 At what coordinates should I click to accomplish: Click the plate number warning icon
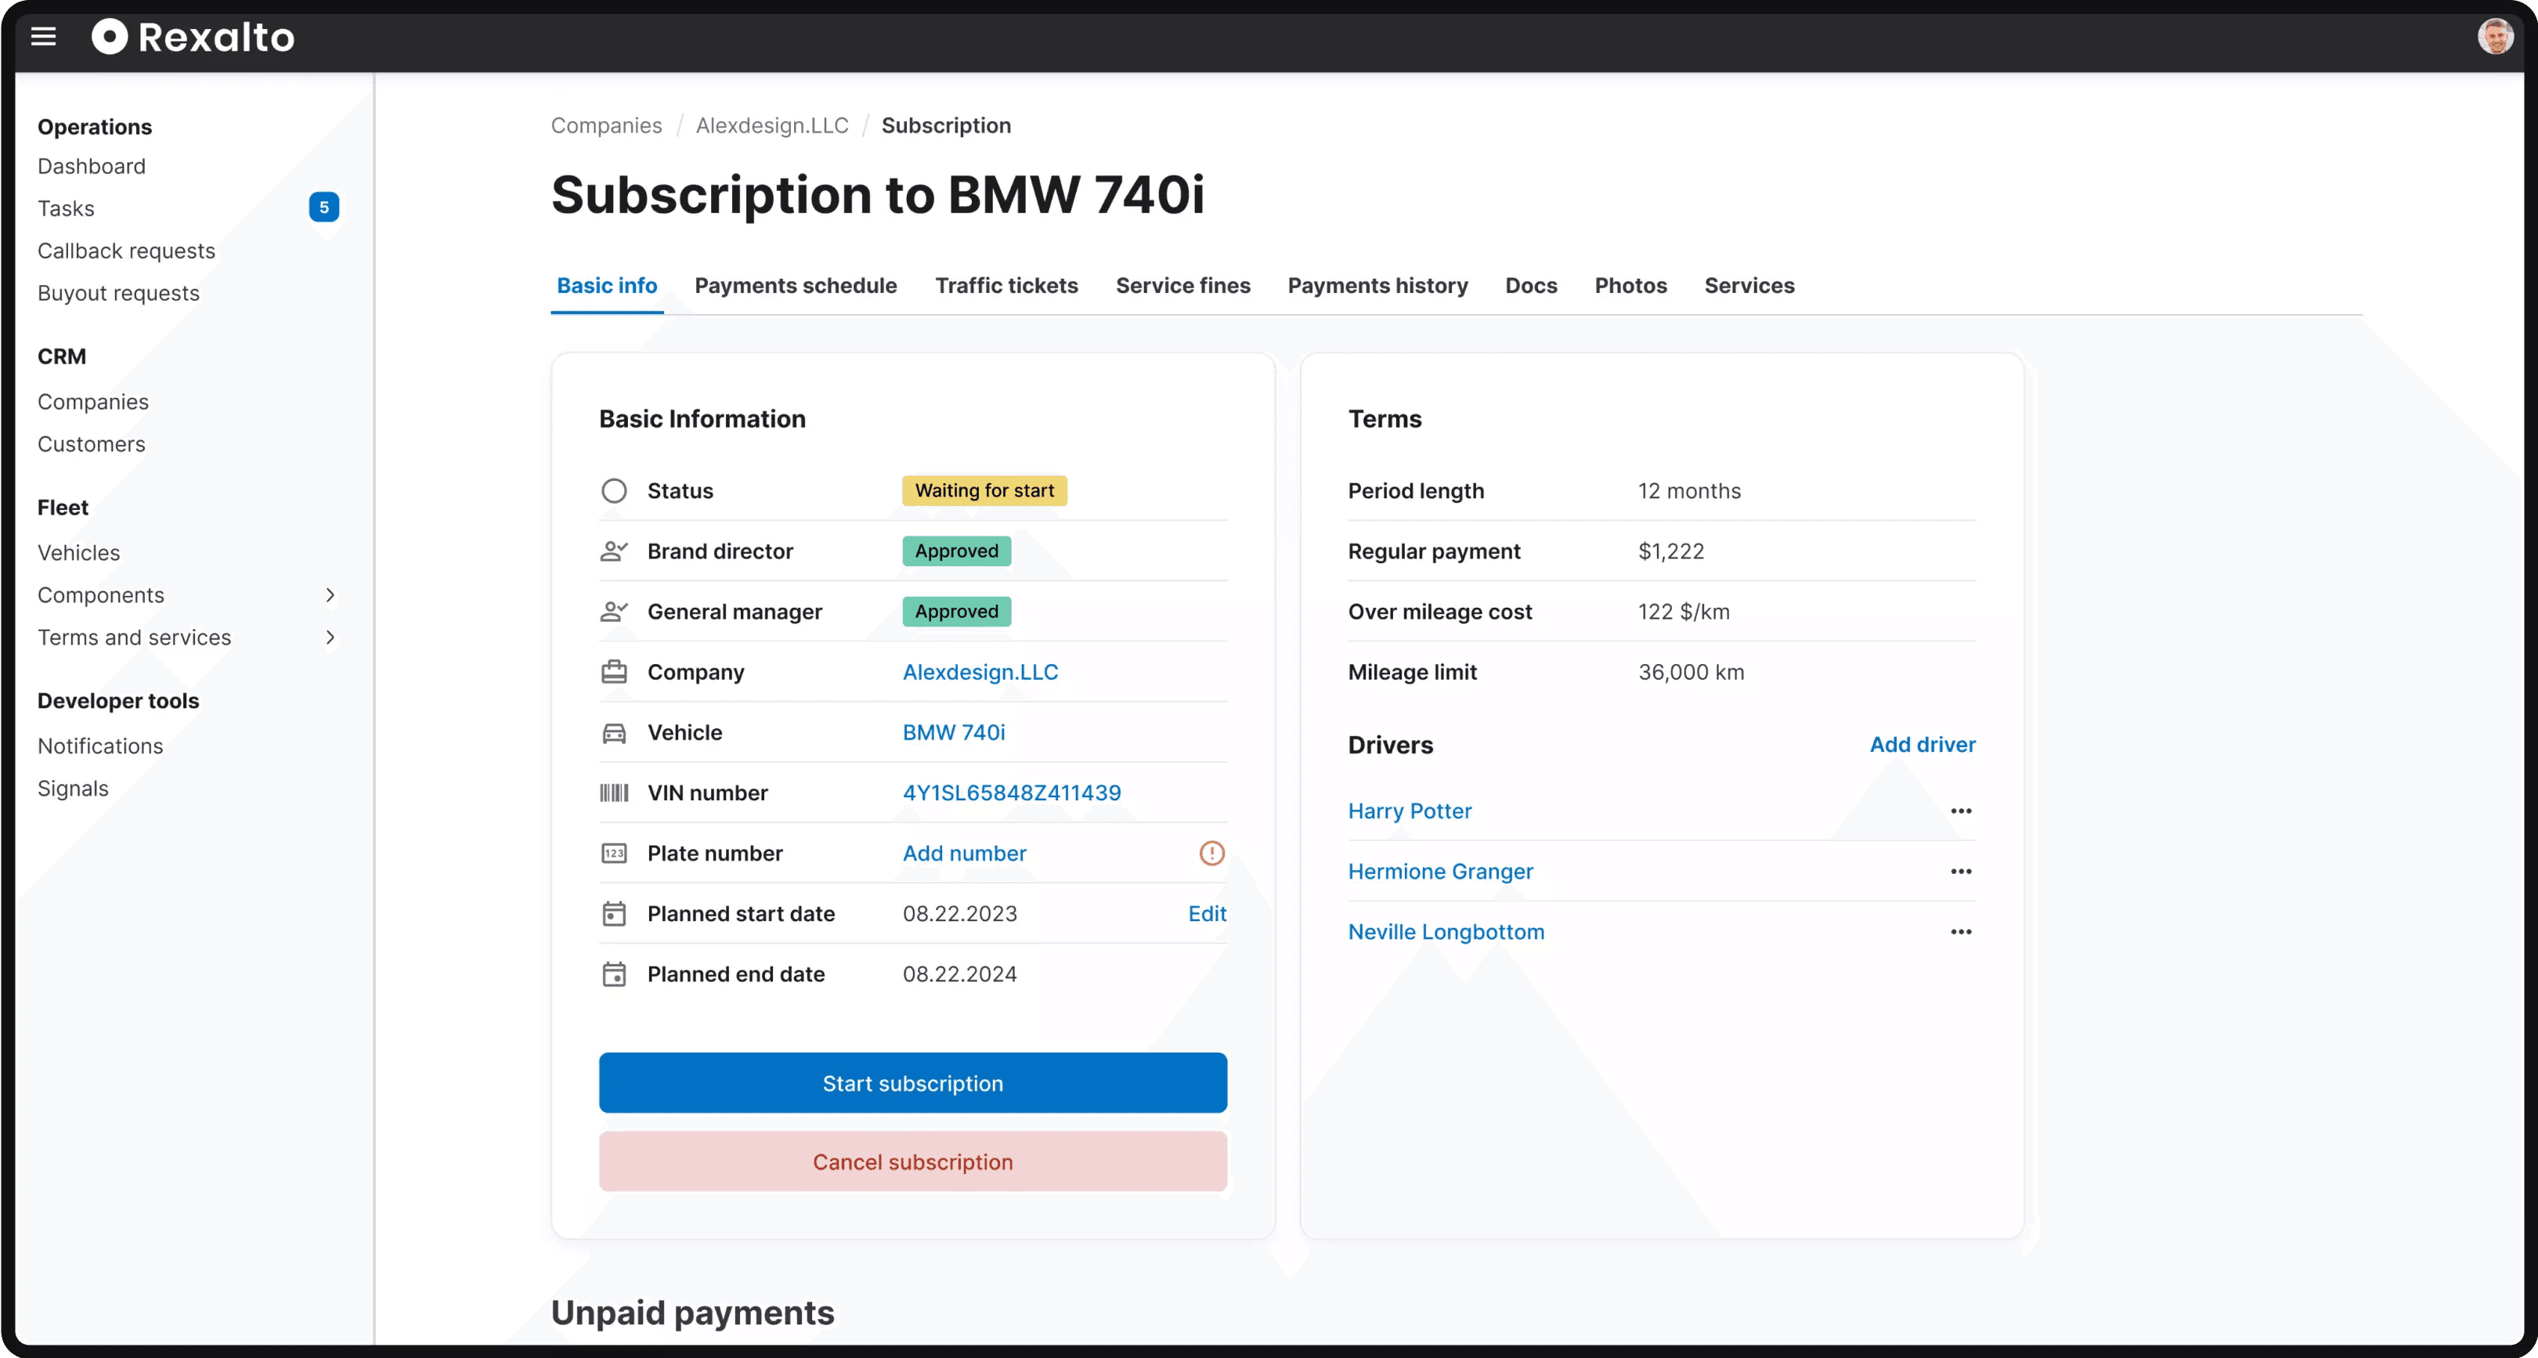[x=1211, y=854]
